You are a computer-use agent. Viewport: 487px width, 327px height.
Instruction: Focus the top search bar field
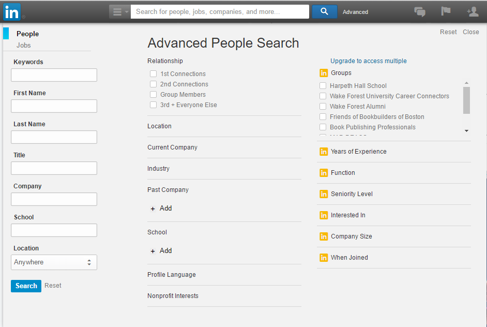(220, 12)
